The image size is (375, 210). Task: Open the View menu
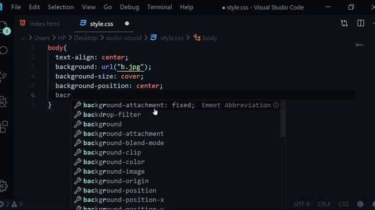click(x=88, y=7)
